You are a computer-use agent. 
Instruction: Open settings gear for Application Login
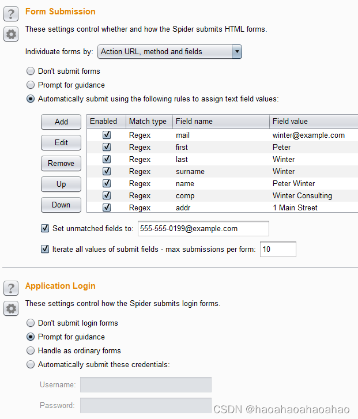[x=11, y=309]
